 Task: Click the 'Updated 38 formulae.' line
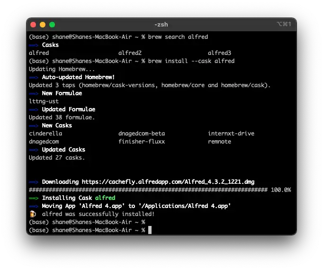(x=62, y=117)
